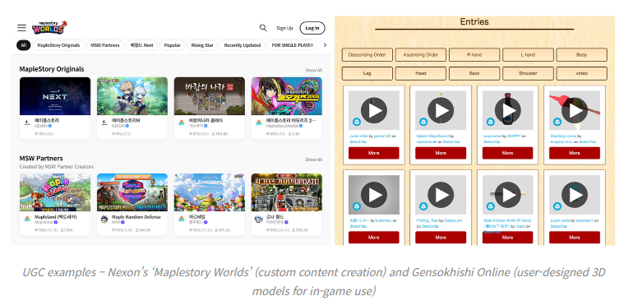Play the Steel Kitchen Knife model
This screenshot has width=619, height=305.
pos(508,195)
